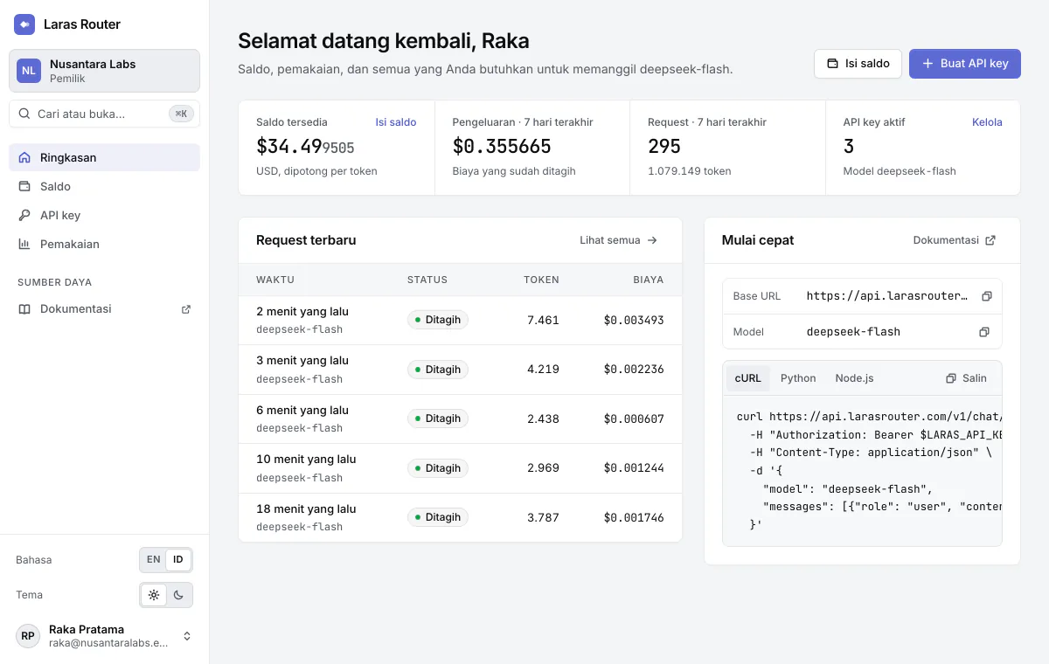Screen dimensions: 1049x664
Task: Open Saldo in the sidebar
Action: click(104, 186)
